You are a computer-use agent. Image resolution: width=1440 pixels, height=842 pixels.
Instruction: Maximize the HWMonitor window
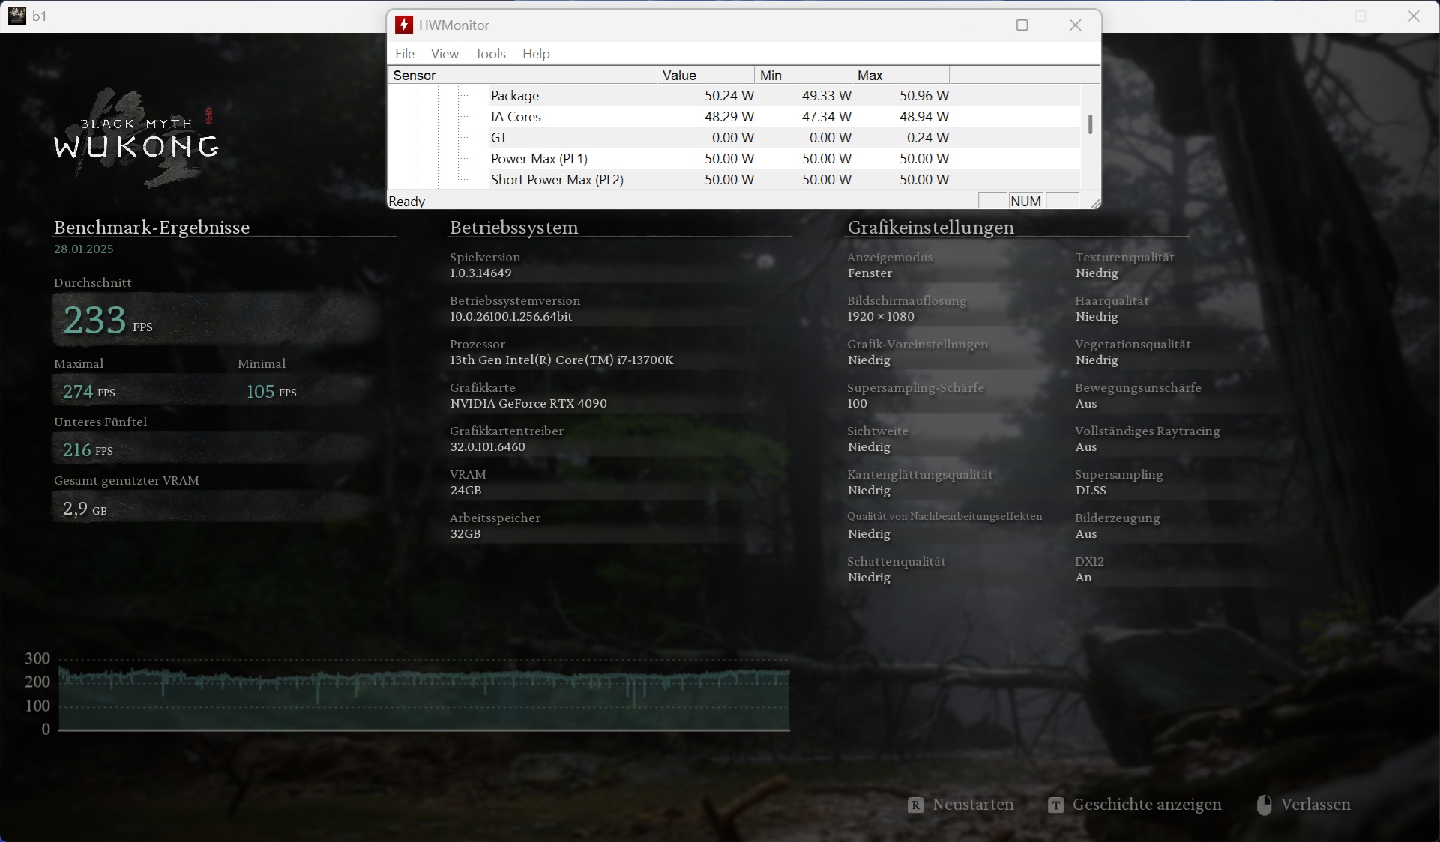[1022, 25]
